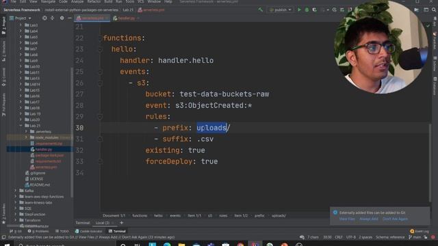Click the select opened file target icon
Screen dimensions: 438x246
pos(44,18)
